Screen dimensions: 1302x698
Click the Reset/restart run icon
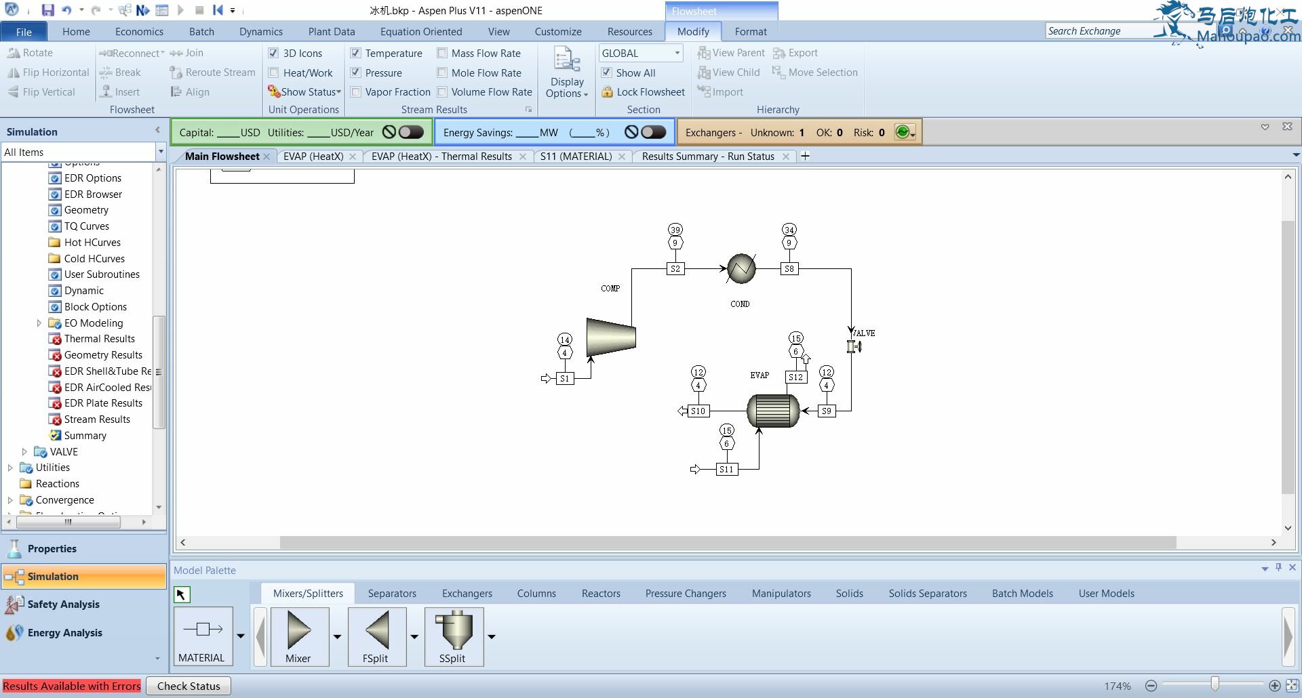pyautogui.click(x=218, y=10)
